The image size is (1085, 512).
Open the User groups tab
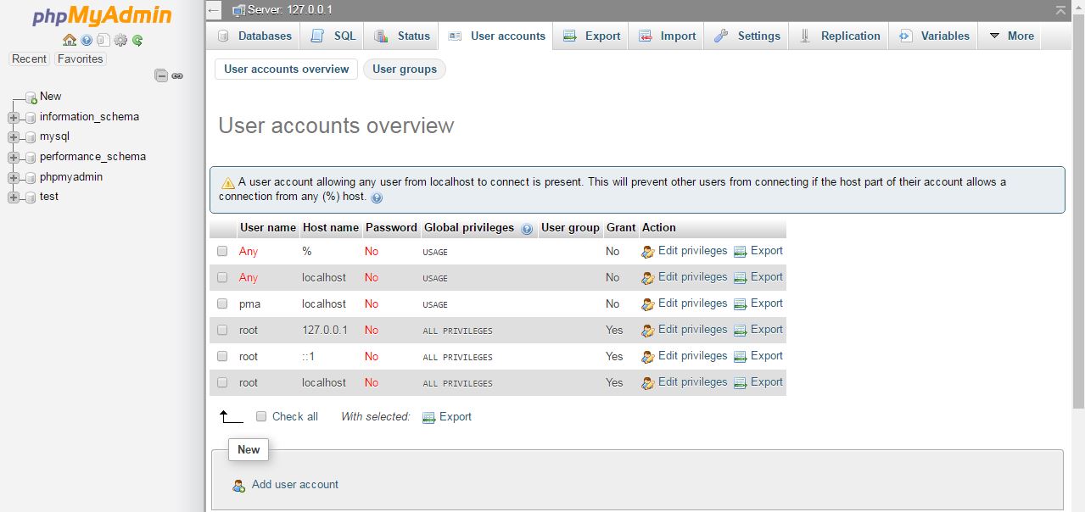405,69
